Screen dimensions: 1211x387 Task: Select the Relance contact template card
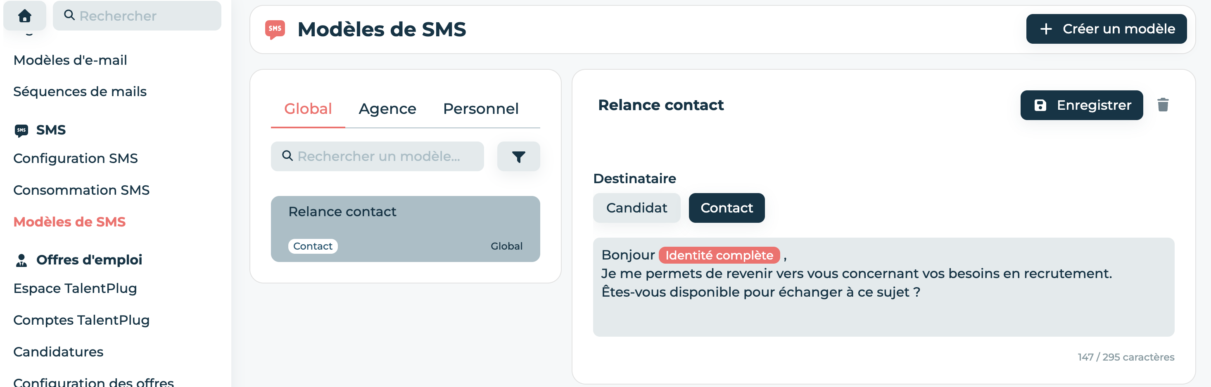tap(405, 228)
